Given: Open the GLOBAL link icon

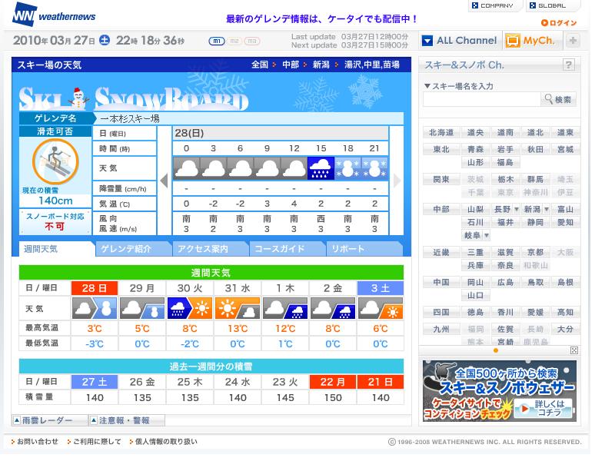Looking at the screenshot, I should click(533, 5).
